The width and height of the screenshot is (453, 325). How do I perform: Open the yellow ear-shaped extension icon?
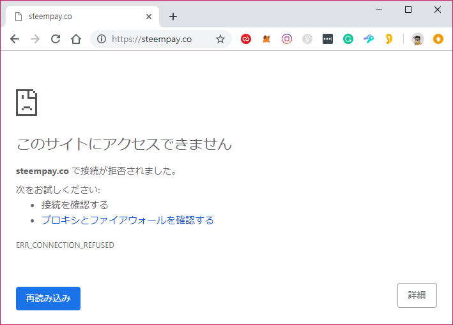click(x=389, y=39)
